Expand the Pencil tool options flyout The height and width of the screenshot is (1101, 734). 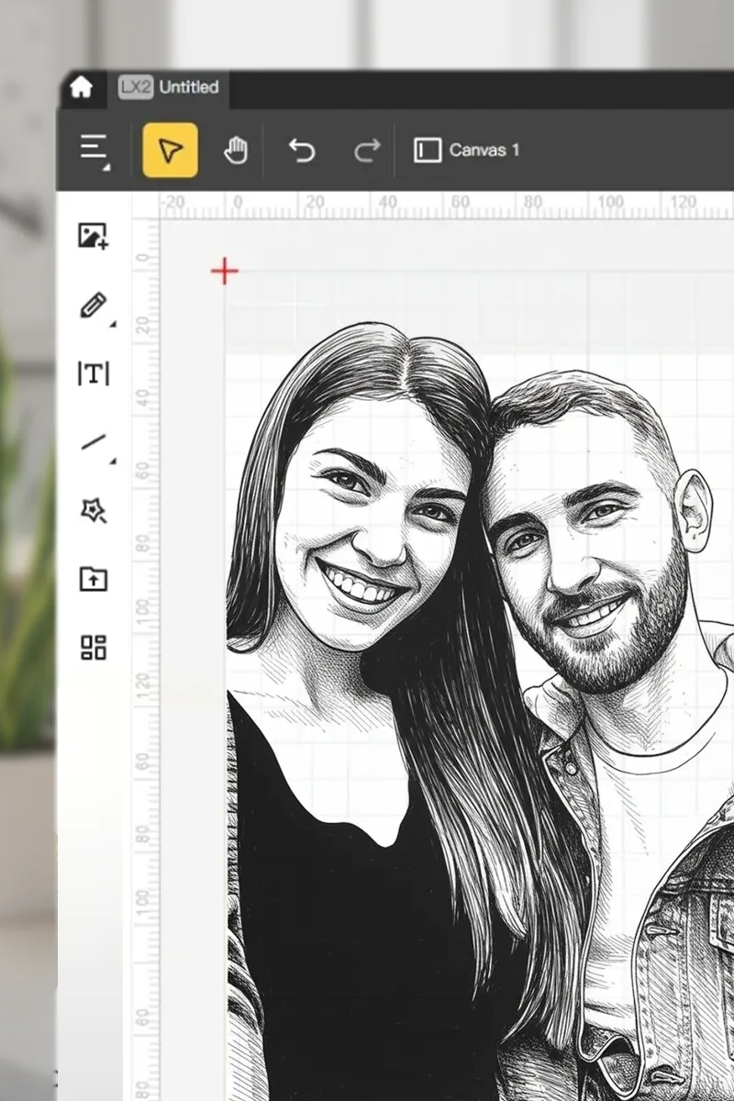111,324
